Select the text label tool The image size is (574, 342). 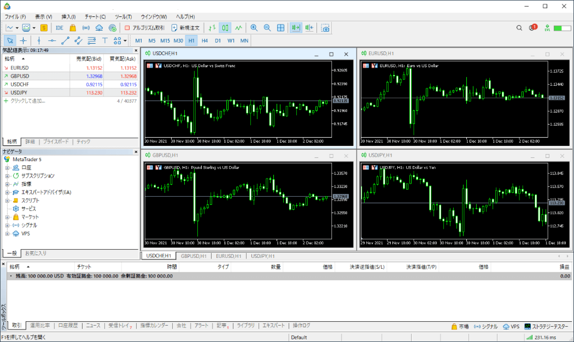(105, 41)
